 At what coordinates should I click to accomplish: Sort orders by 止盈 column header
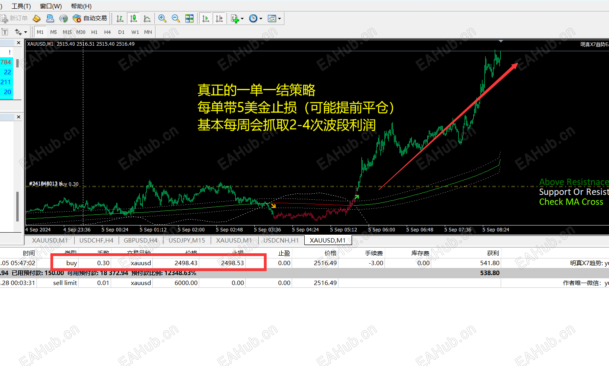click(x=284, y=253)
